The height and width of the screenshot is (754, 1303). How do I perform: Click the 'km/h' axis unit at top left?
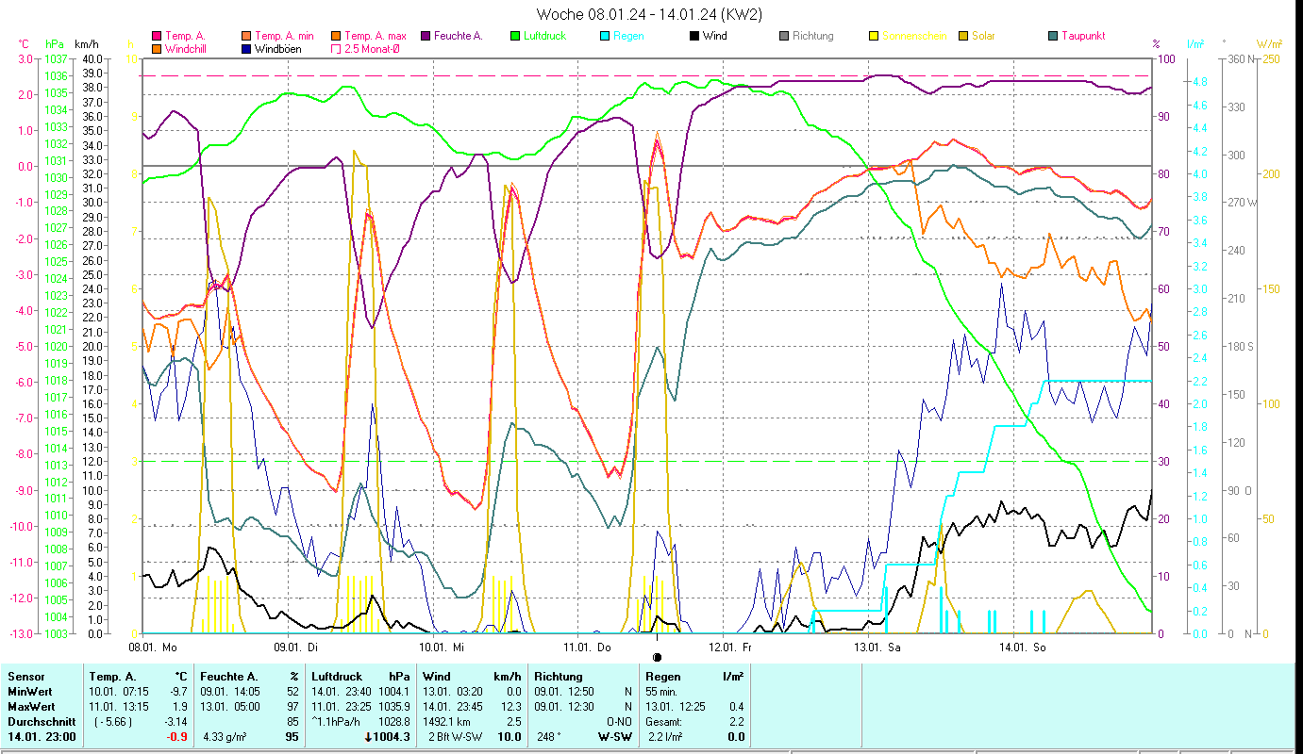point(86,44)
